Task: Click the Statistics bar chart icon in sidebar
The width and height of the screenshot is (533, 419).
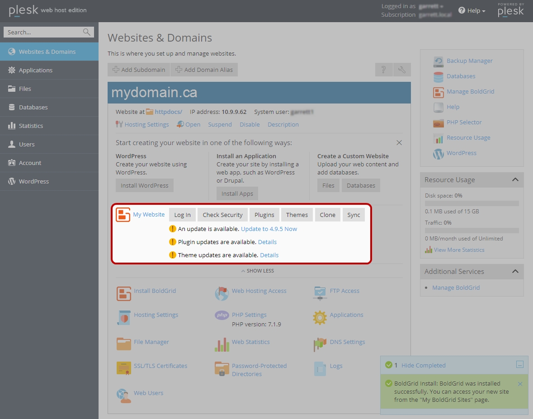Action: (x=12, y=126)
